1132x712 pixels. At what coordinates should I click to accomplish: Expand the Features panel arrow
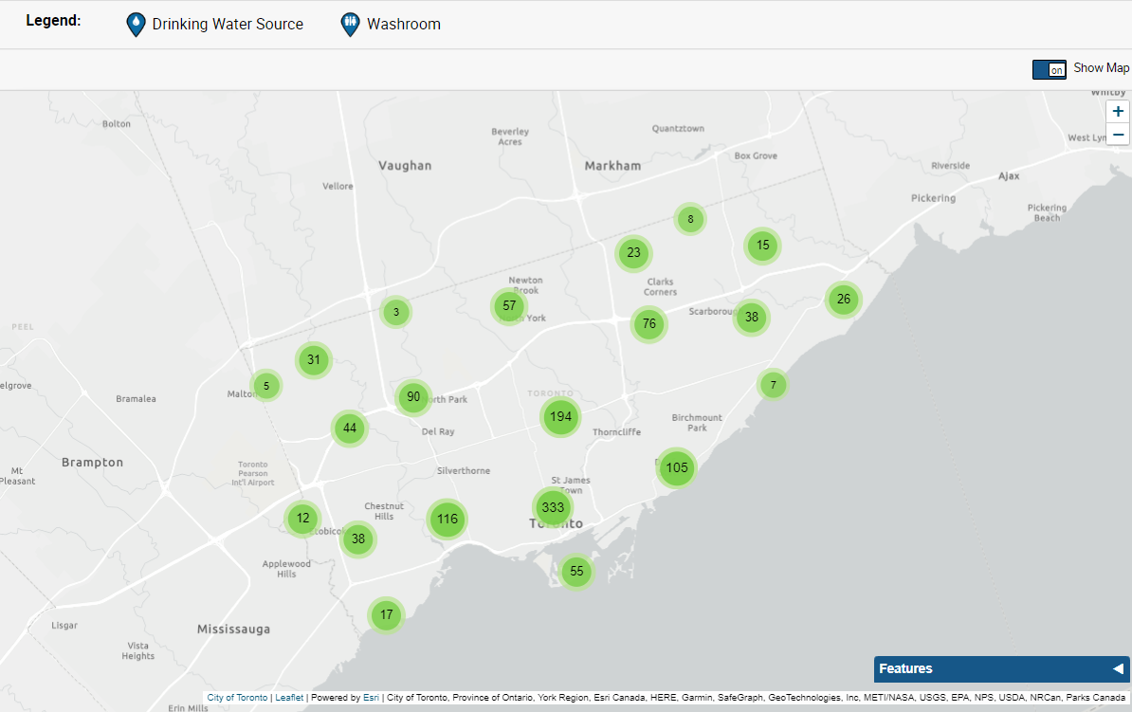pyautogui.click(x=1118, y=668)
